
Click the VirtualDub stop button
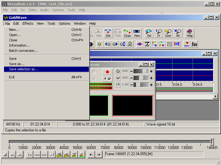coord(5,155)
